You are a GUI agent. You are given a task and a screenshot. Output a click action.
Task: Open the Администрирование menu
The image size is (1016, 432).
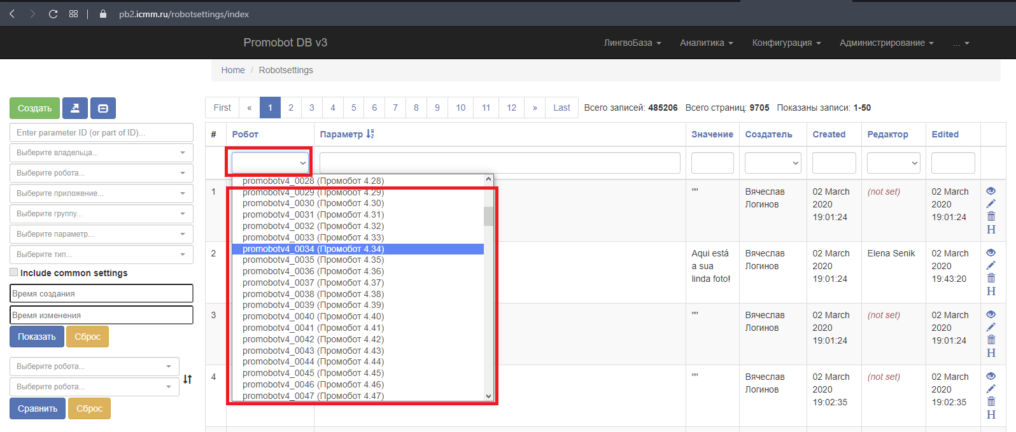886,43
